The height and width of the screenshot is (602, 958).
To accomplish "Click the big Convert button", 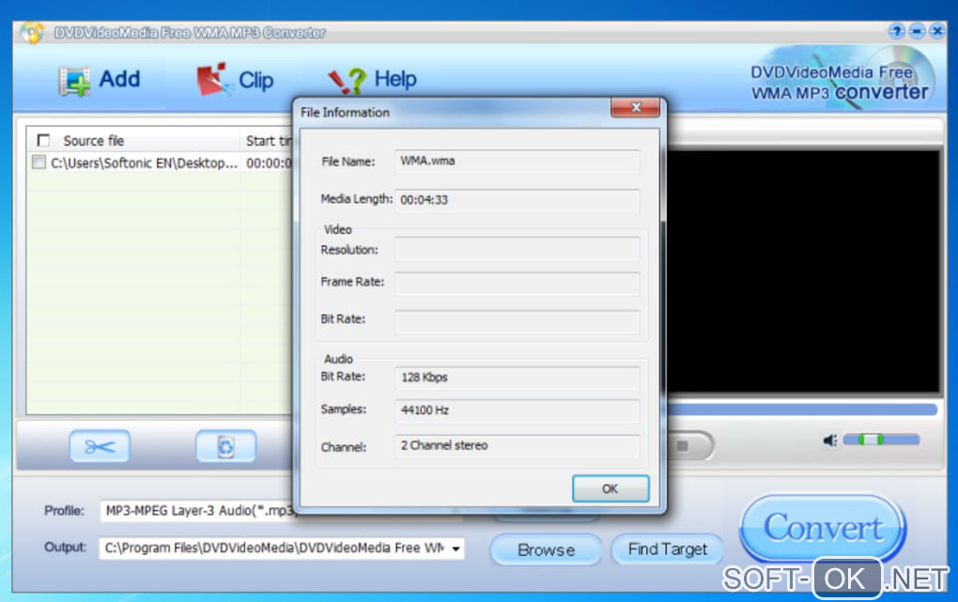I will tap(823, 528).
